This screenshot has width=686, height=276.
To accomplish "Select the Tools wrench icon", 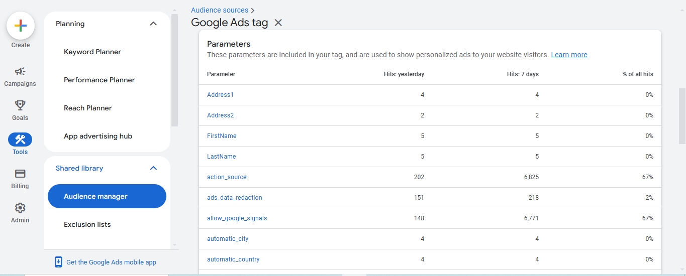I will point(20,140).
